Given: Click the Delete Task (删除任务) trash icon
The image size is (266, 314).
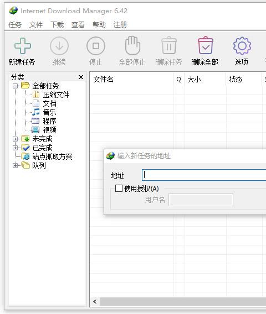Looking at the screenshot, I should pos(169,45).
